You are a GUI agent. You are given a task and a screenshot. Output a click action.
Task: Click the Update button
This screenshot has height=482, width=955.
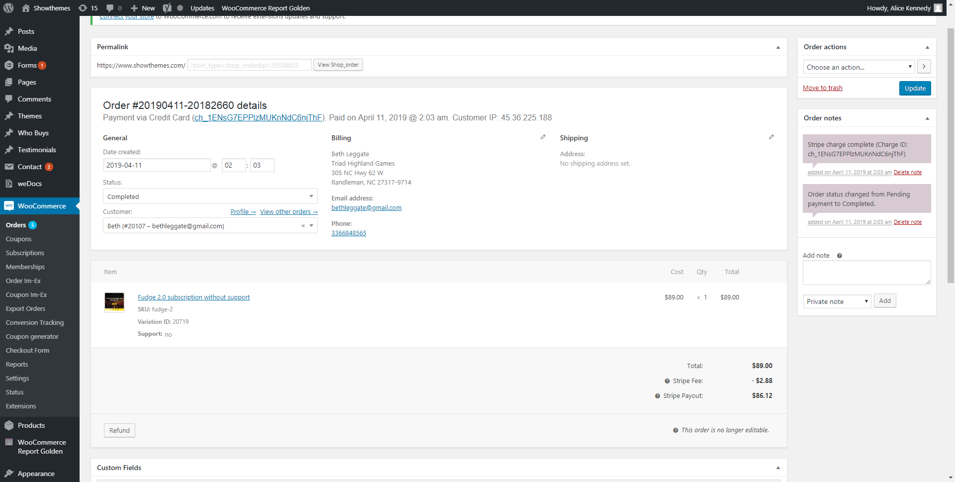point(915,88)
